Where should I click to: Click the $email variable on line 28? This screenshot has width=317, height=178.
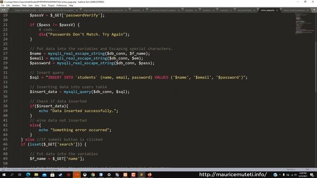(x=37, y=58)
